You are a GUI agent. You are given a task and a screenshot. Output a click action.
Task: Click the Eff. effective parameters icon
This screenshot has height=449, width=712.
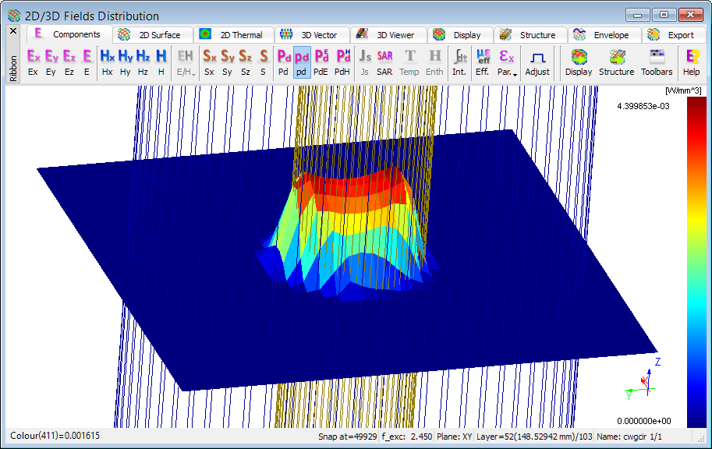483,62
